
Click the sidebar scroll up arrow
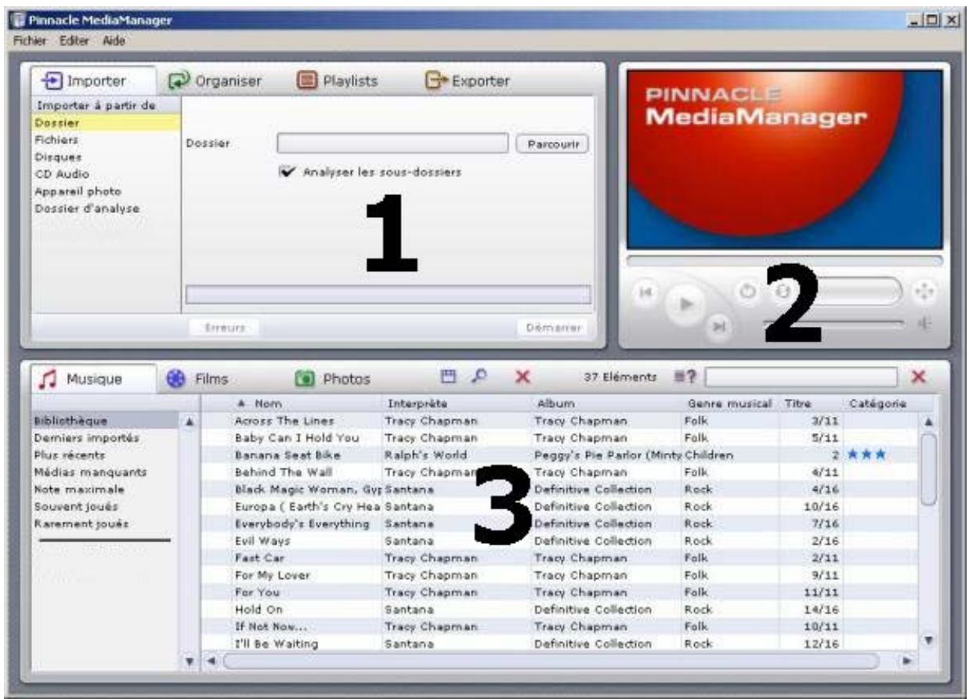coord(190,422)
